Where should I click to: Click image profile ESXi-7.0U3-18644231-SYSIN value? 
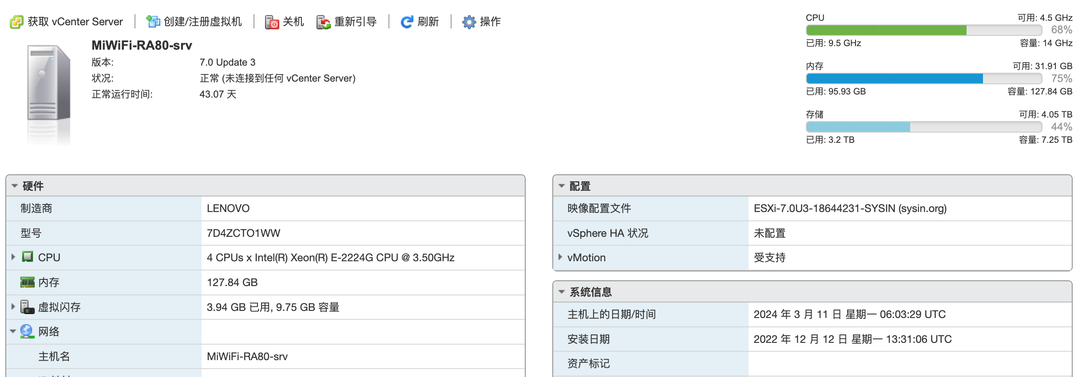tap(850, 208)
